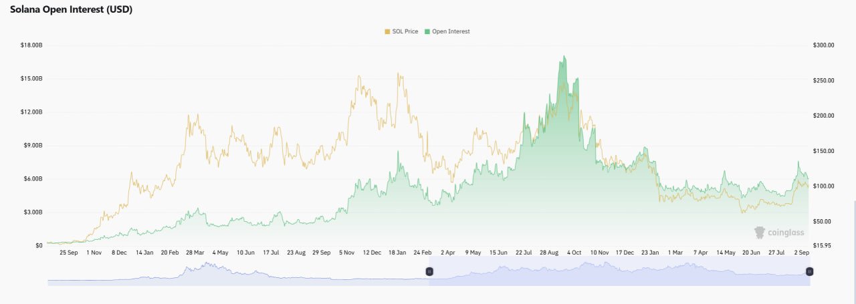
Task: Click the unselected navigator area left of handle
Action: click(238, 271)
